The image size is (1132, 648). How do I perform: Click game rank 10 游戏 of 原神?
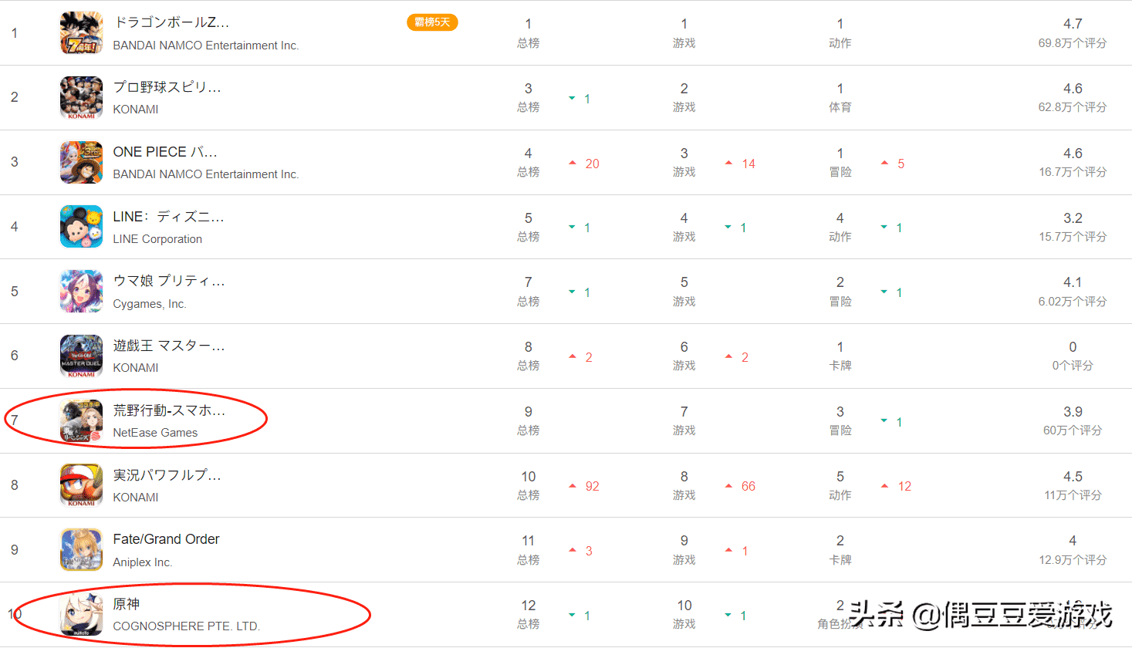tap(684, 615)
